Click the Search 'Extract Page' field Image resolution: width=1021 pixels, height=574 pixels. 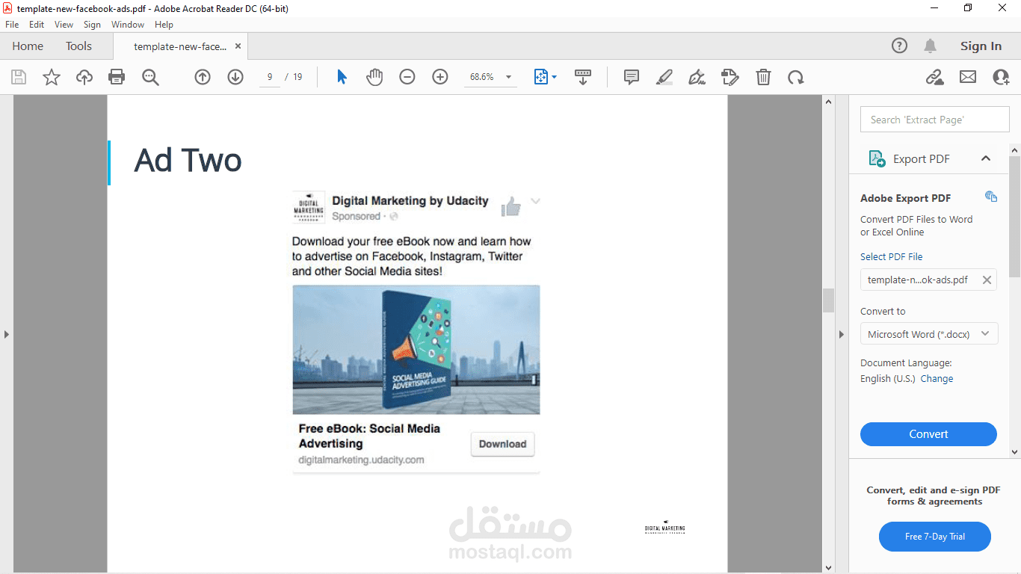[935, 120]
